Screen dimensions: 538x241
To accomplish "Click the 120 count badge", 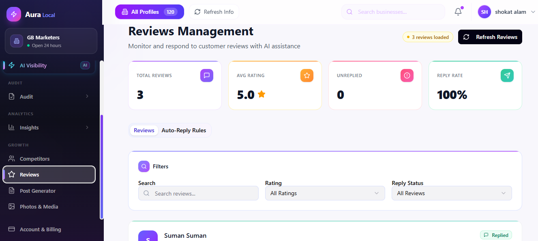I will (171, 12).
